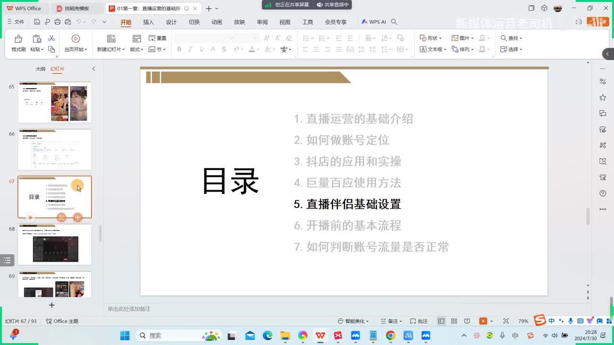The width and height of the screenshot is (614, 345).
Task: Click the Print Preview icon
Action: point(68,22)
